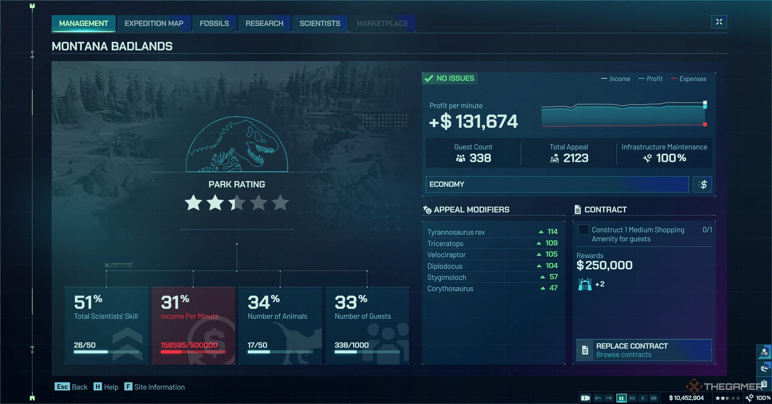Go to the Research tab
The height and width of the screenshot is (404, 772).
tap(264, 23)
